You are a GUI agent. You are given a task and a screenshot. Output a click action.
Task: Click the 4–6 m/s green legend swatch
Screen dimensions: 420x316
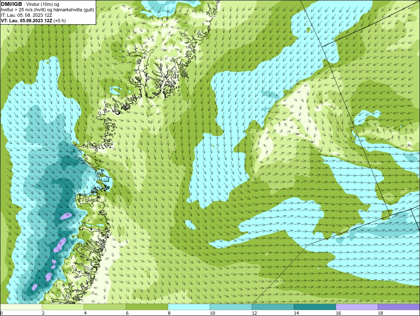105,307
